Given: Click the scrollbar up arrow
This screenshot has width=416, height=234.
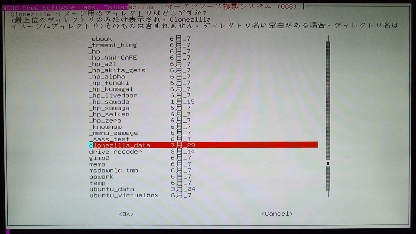Looking at the screenshot, I should 328,38.
